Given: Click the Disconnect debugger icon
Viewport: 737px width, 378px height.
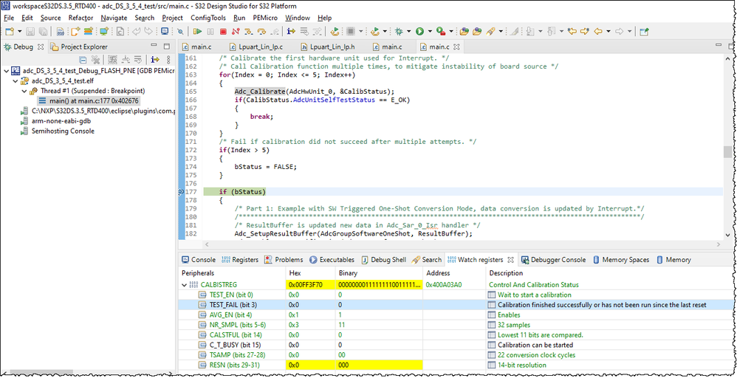Looking at the screenshot, I should click(236, 32).
